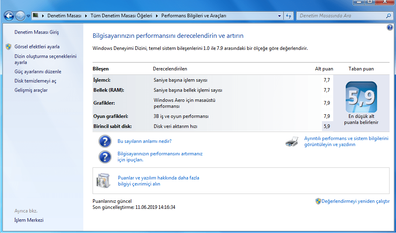Click Saniye başına bellek işlemi sayısı text

(188, 90)
